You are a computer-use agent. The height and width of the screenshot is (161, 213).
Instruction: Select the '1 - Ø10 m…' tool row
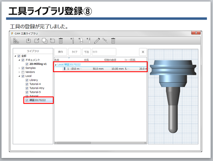(x=100, y=69)
